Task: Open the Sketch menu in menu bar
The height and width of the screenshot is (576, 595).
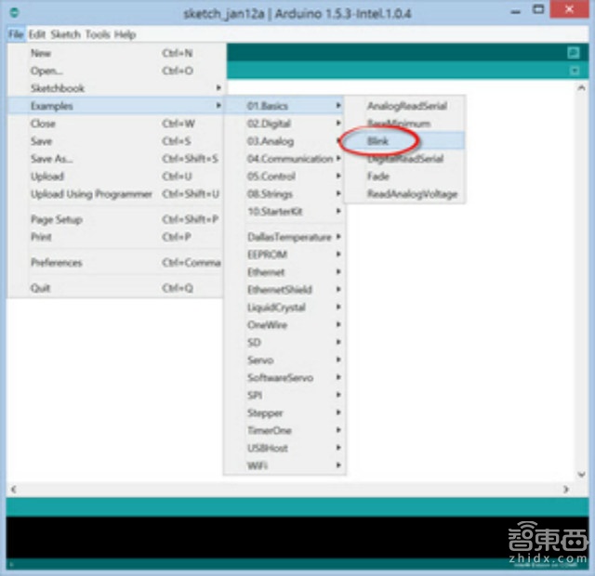Action: [65, 34]
